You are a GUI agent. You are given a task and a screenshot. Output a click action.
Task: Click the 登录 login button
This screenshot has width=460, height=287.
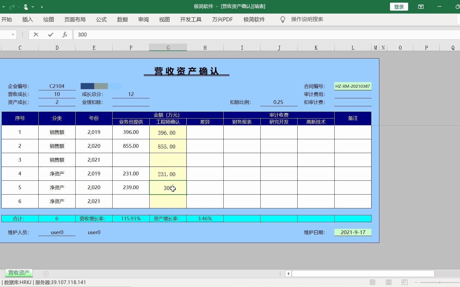tap(399, 7)
